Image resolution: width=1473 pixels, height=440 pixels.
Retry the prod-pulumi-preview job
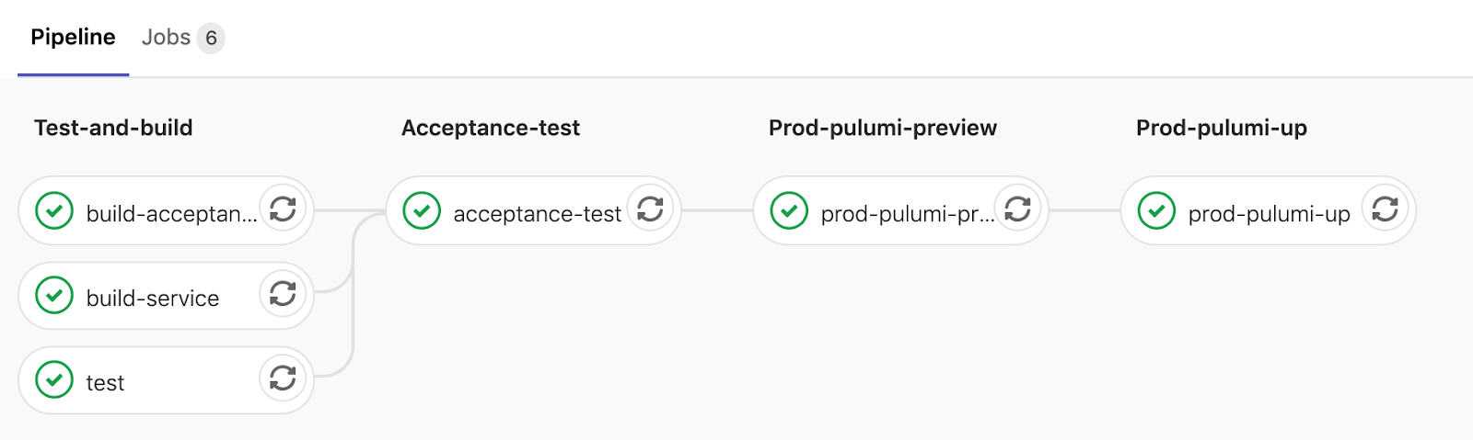[x=1017, y=209]
